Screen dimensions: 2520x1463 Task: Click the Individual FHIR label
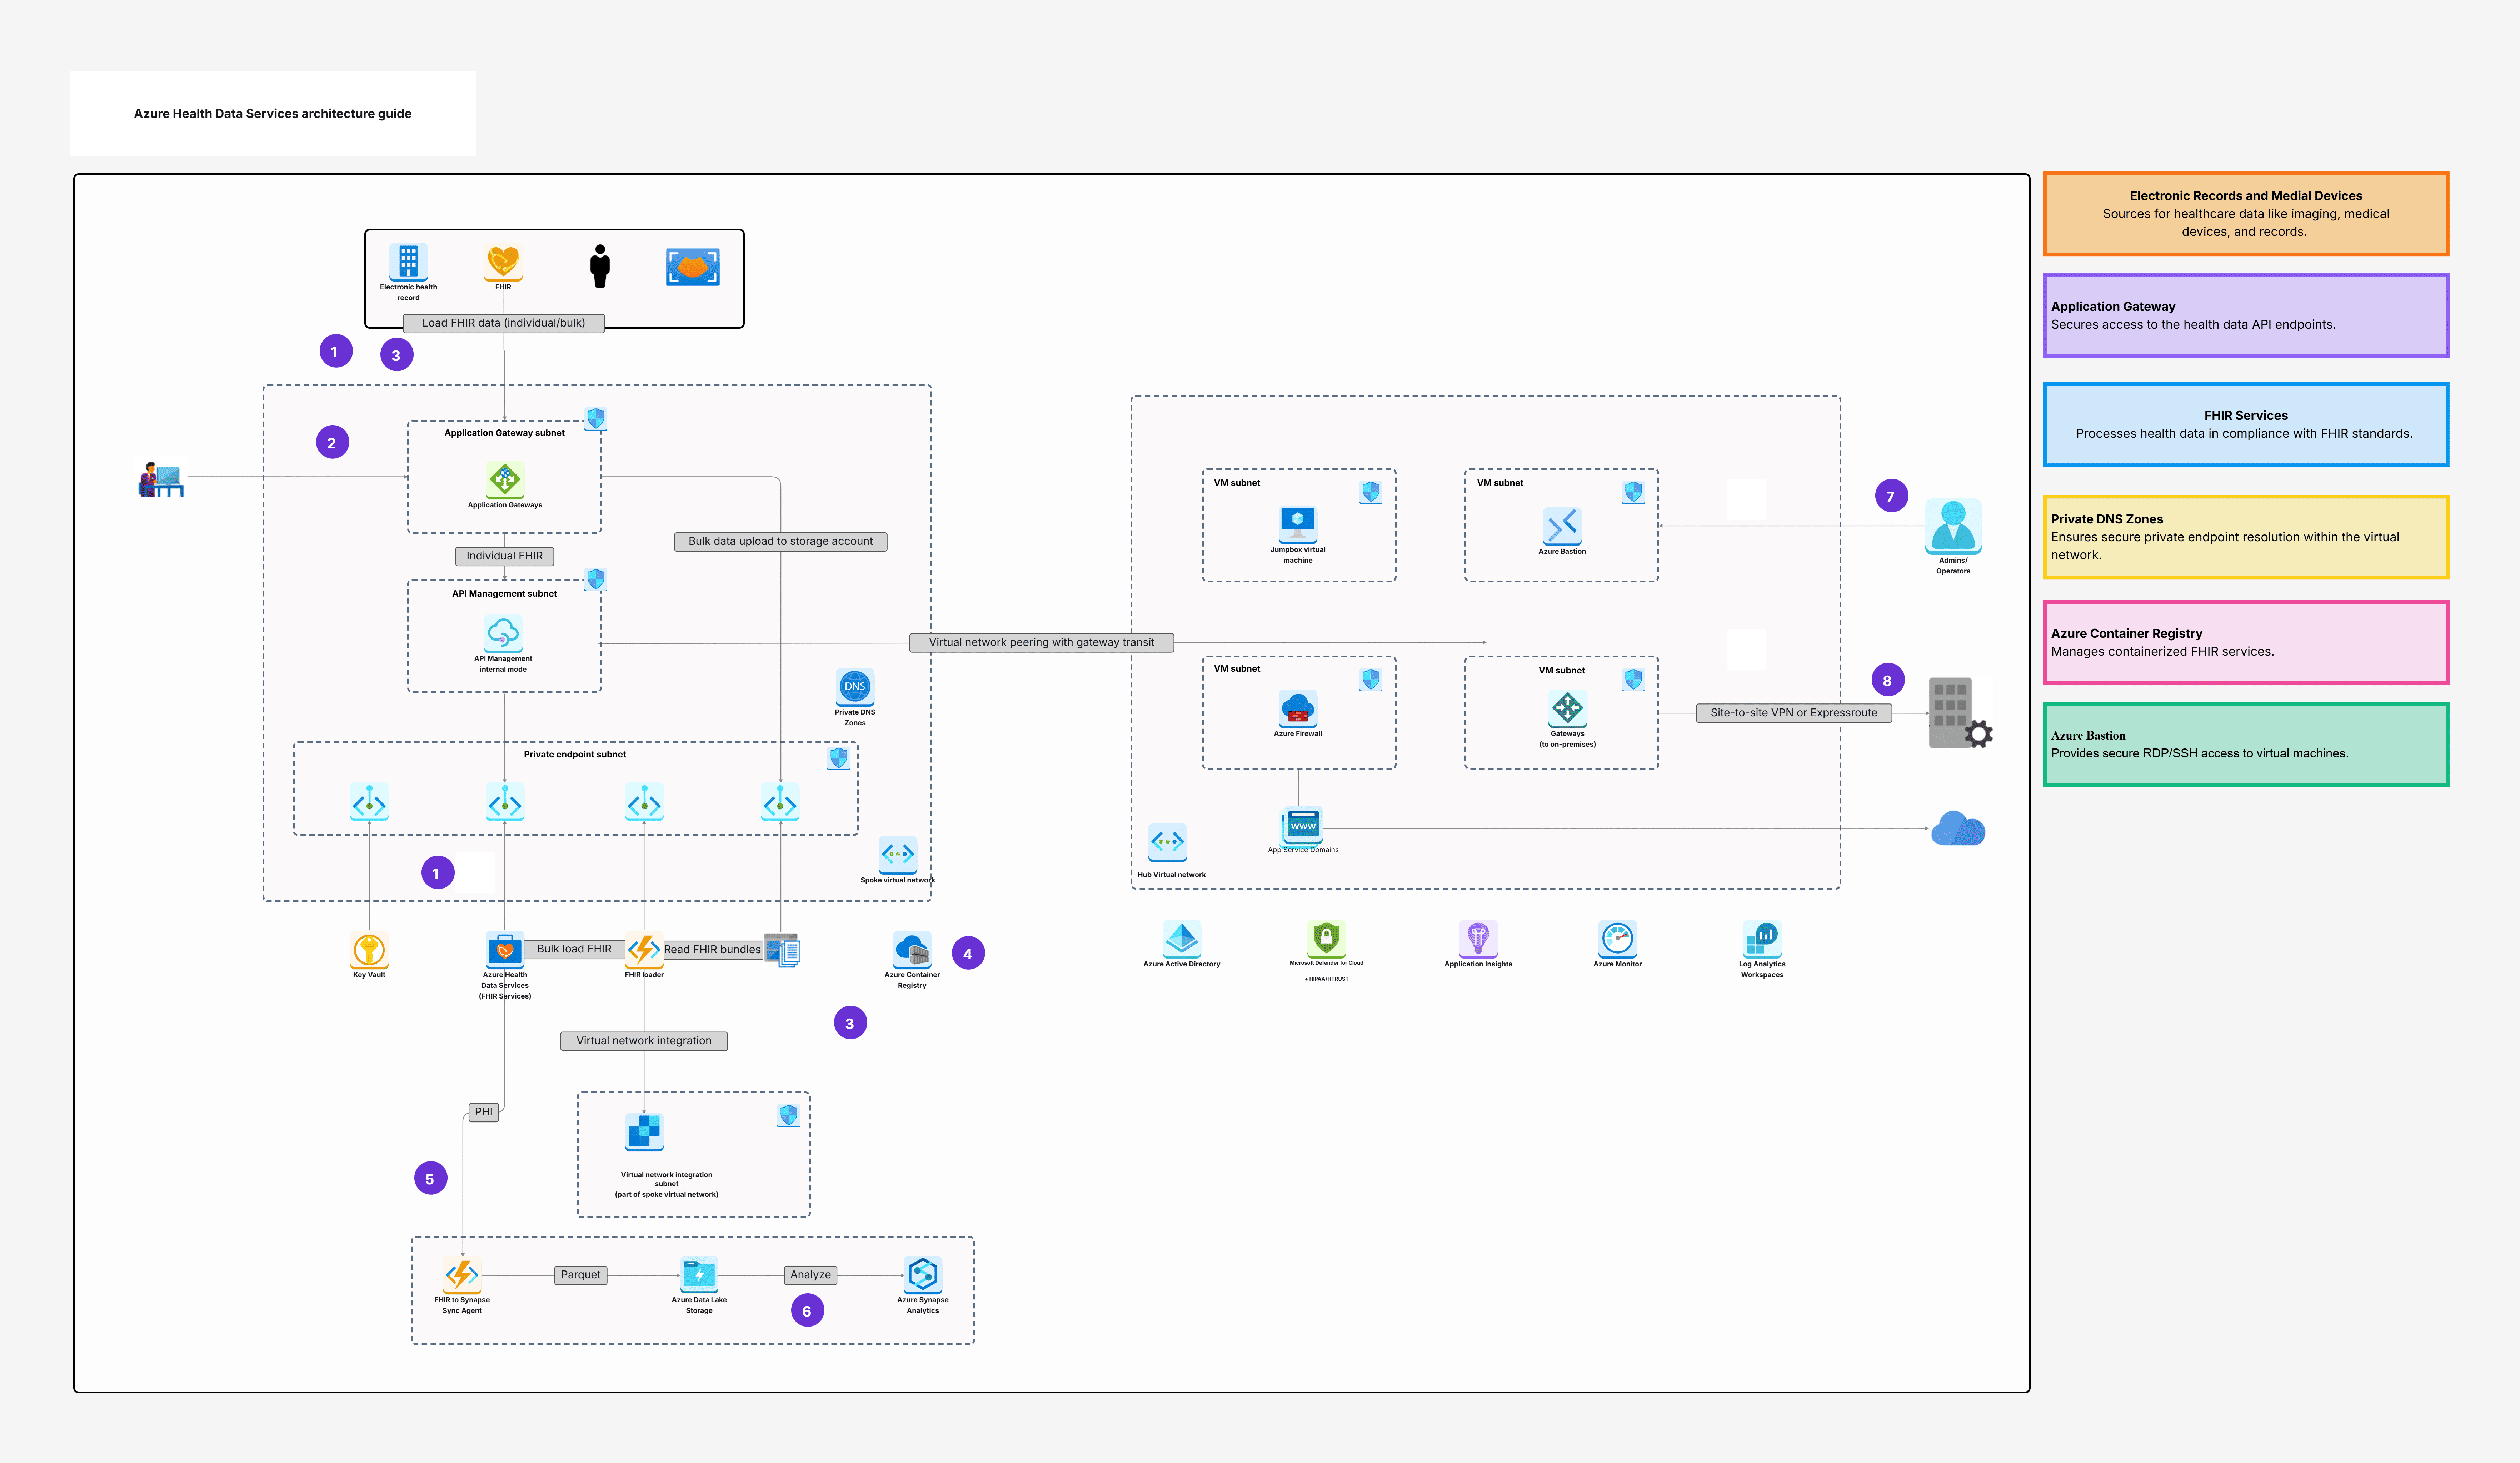pos(504,556)
